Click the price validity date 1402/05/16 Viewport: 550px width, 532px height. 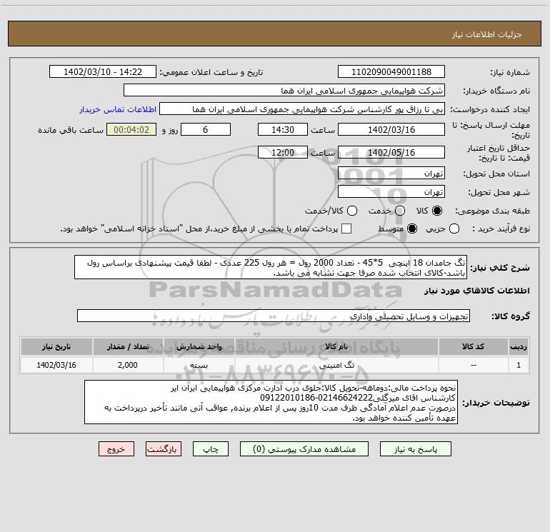(391, 152)
